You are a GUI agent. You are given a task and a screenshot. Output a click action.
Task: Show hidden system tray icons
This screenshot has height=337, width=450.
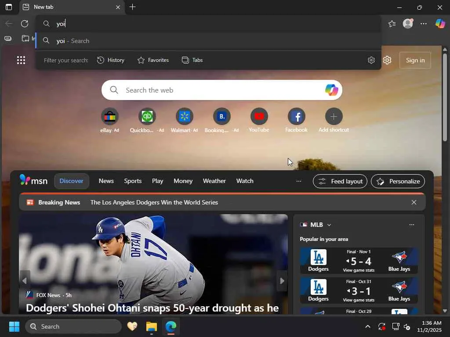(368, 326)
